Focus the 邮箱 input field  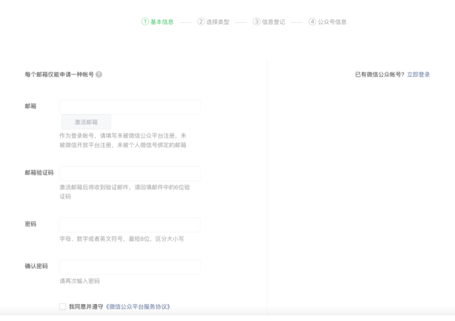[130, 107]
